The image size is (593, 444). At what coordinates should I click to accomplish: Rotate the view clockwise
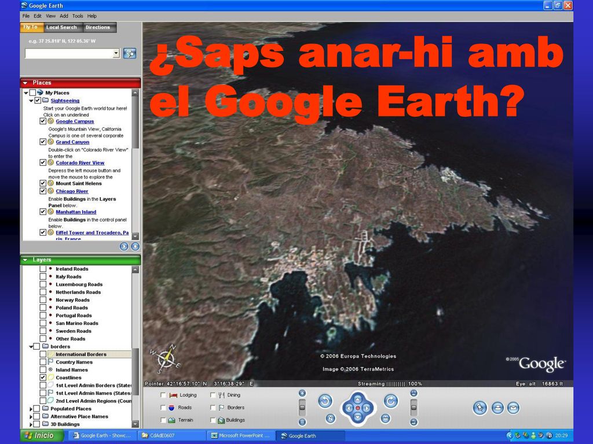click(x=391, y=401)
